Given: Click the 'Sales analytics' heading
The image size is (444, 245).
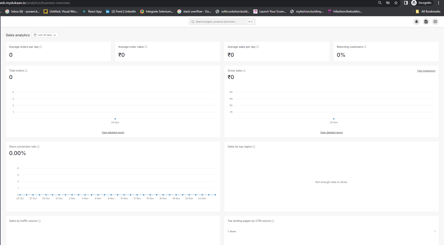Looking at the screenshot, I should point(18,35).
